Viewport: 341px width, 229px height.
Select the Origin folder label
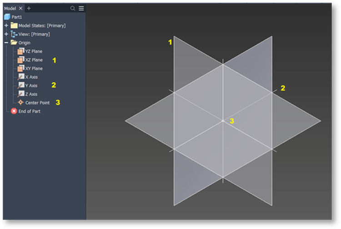coord(25,43)
